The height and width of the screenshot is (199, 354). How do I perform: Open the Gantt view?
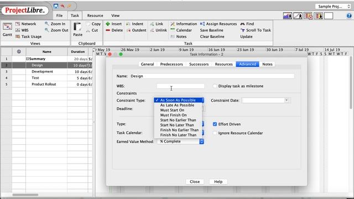click(7, 29)
